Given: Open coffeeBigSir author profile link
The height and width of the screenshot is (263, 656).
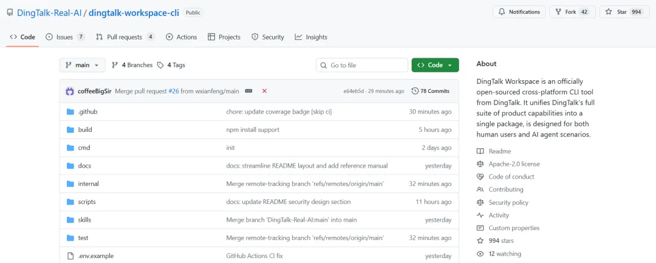Looking at the screenshot, I should (x=95, y=91).
